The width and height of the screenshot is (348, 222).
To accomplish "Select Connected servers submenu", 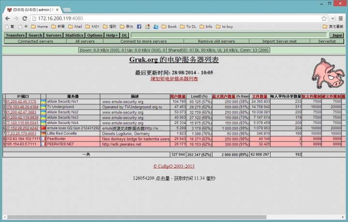I will point(35,41).
